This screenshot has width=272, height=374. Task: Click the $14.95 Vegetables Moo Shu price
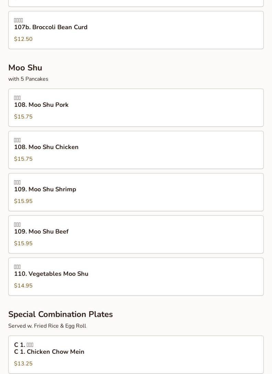pyautogui.click(x=23, y=286)
